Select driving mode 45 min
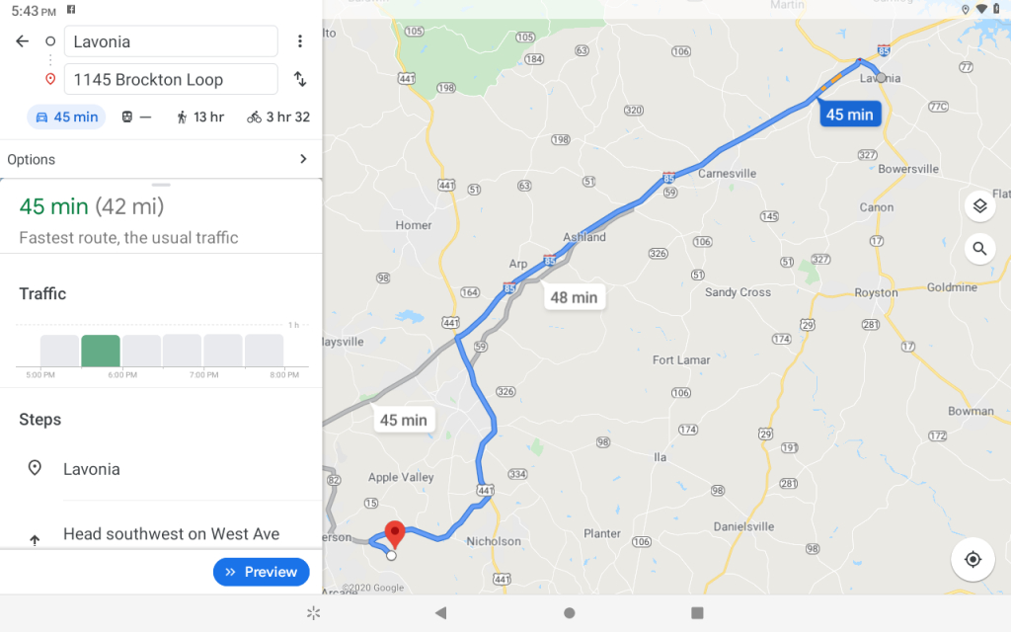 pos(66,117)
